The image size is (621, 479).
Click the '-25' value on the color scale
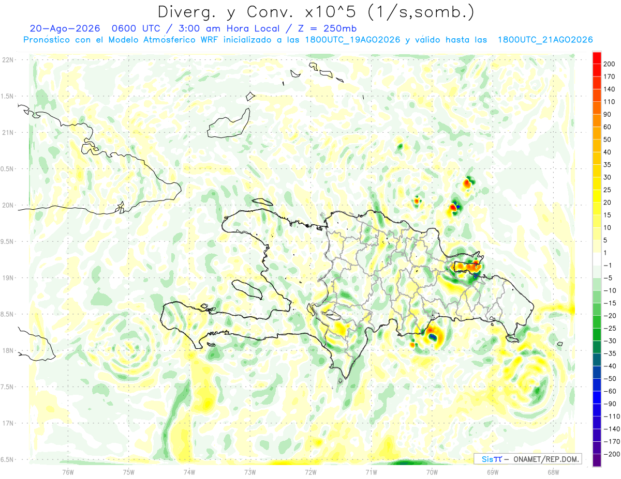tap(609, 328)
